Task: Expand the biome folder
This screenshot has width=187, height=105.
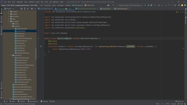Action: (11, 24)
